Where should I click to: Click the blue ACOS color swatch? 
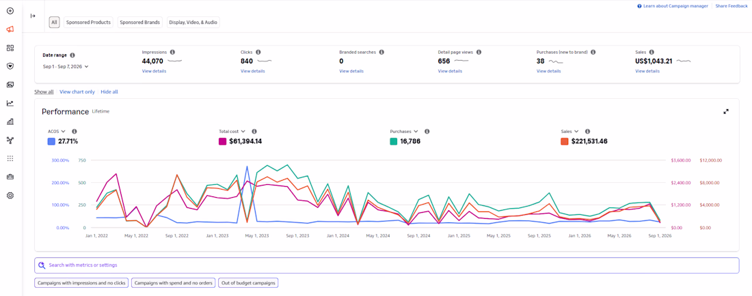tap(51, 142)
